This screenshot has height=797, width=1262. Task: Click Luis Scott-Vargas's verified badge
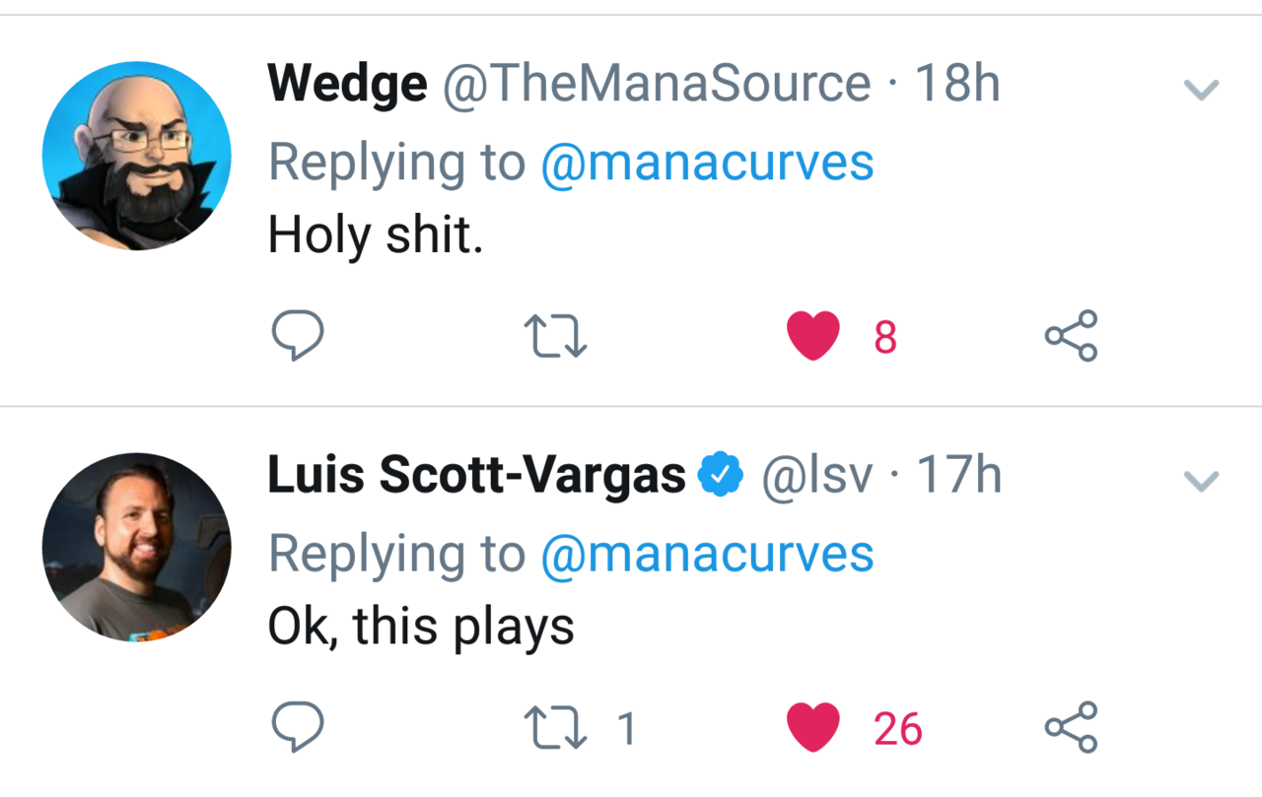[x=721, y=477]
